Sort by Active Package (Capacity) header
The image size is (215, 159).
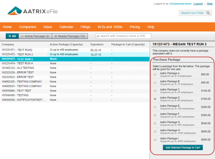pos(66,45)
